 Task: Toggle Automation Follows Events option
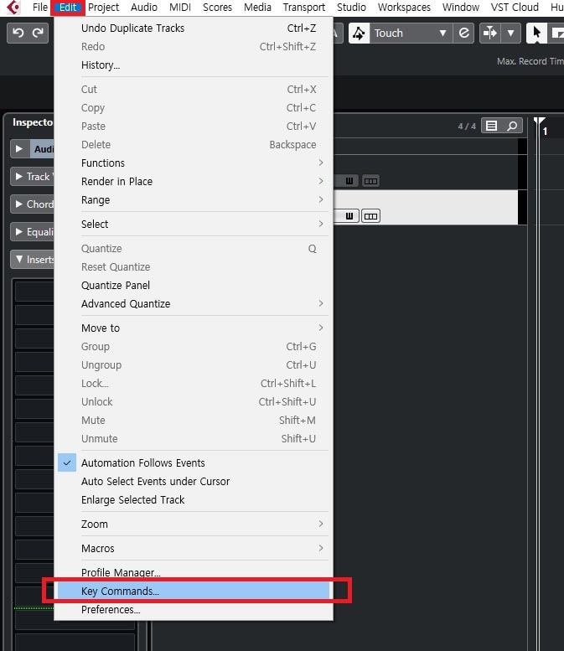pos(194,463)
